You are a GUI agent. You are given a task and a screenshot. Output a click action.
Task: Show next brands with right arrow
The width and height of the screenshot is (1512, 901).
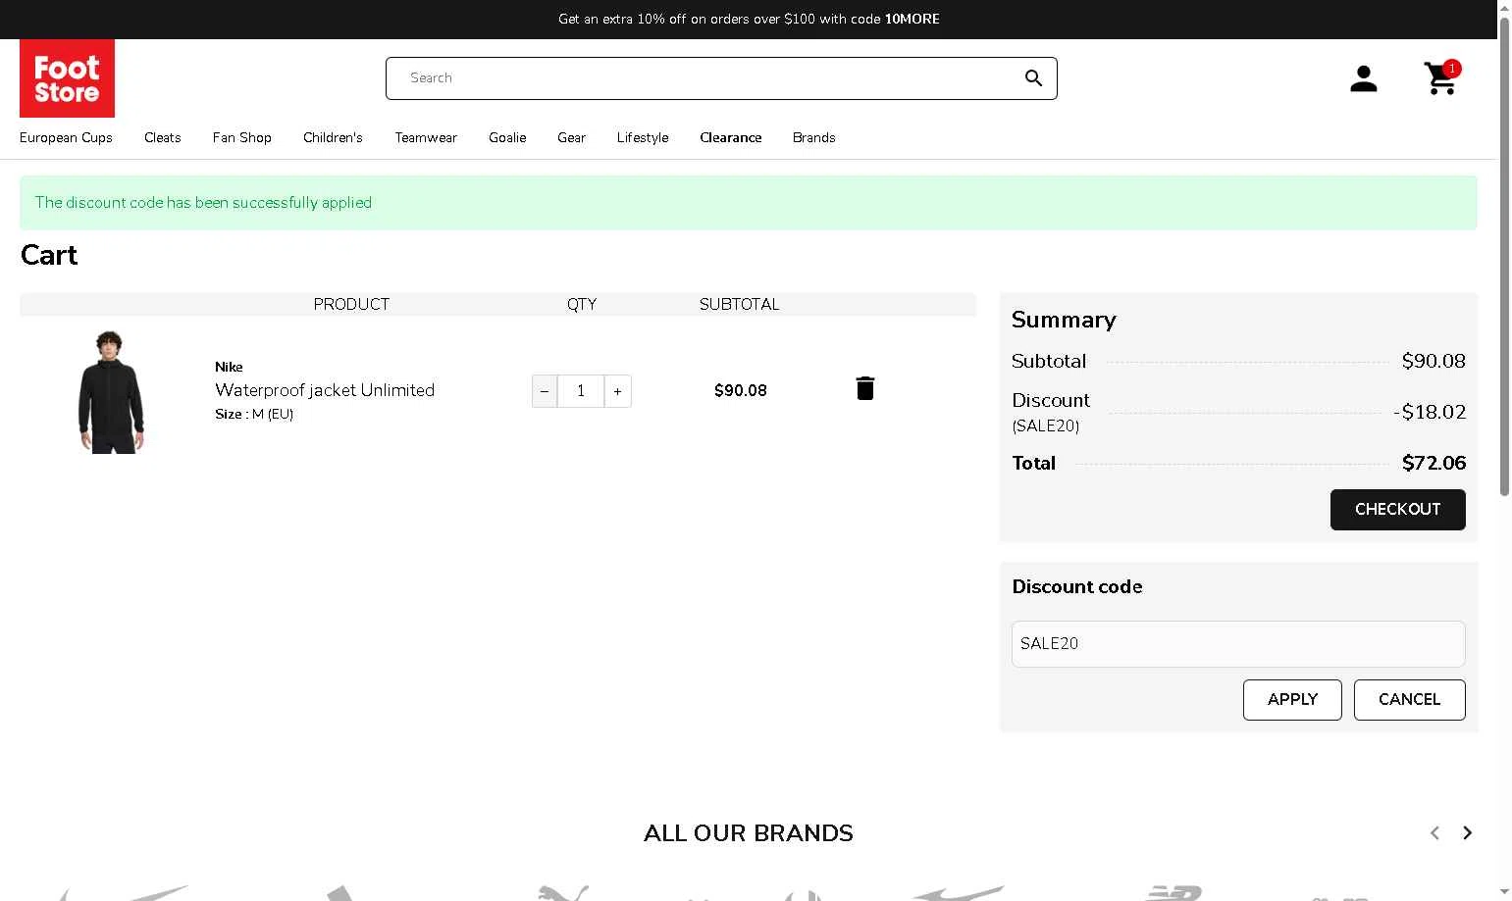1467,832
